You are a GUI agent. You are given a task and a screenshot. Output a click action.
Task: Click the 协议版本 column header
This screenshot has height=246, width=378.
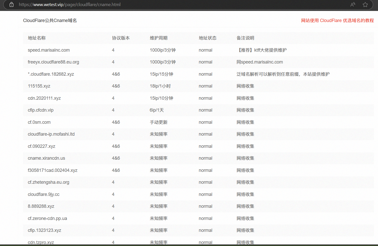[x=121, y=38]
